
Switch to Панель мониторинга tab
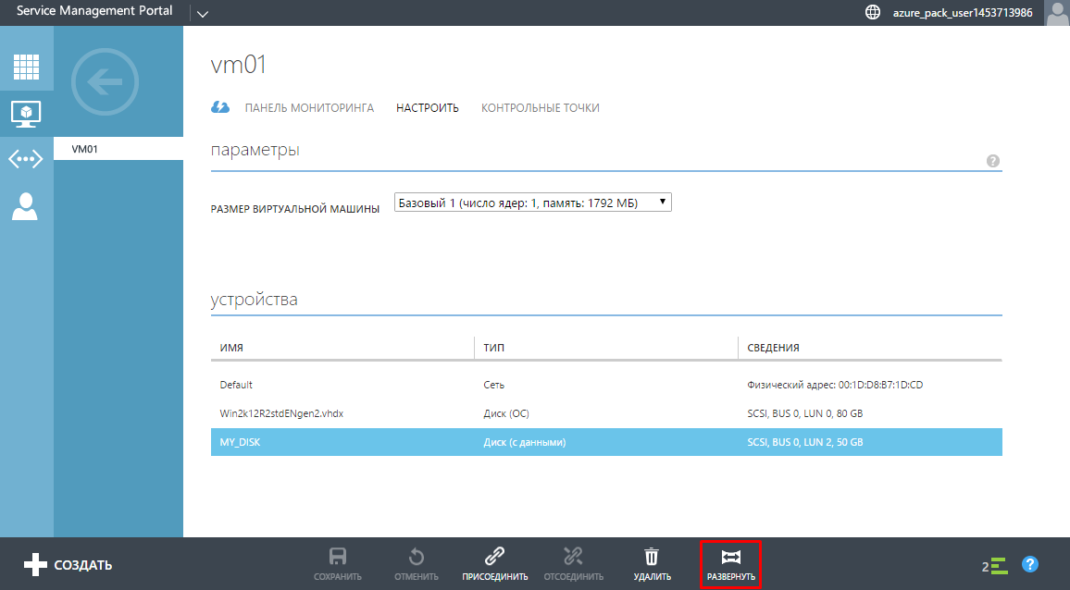(x=309, y=108)
